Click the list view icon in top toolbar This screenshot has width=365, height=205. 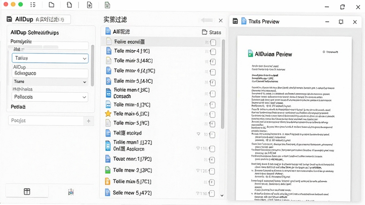(x=33, y=5)
